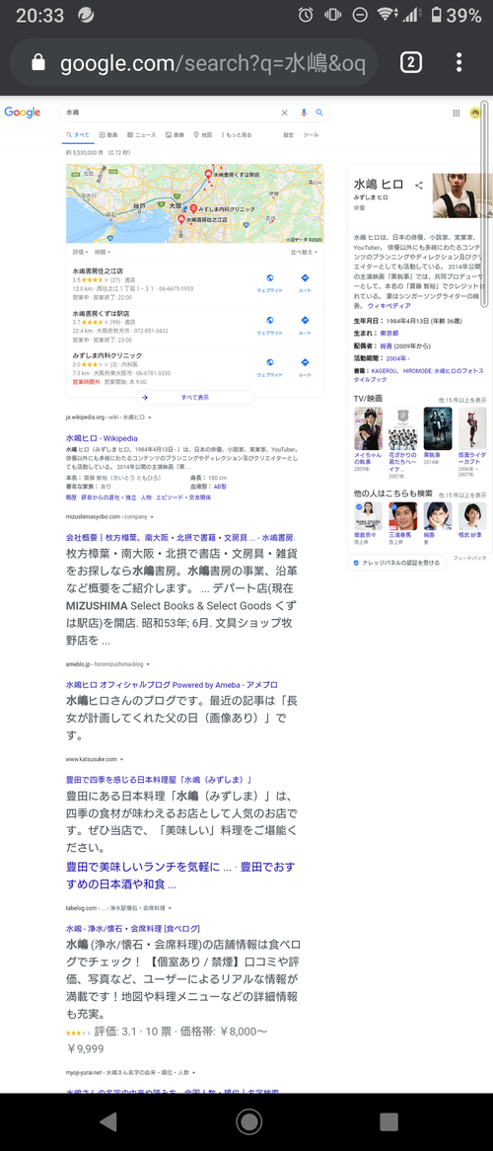Open 仮面ライダーカブト thumbnail
This screenshot has width=493, height=1151.
(472, 428)
